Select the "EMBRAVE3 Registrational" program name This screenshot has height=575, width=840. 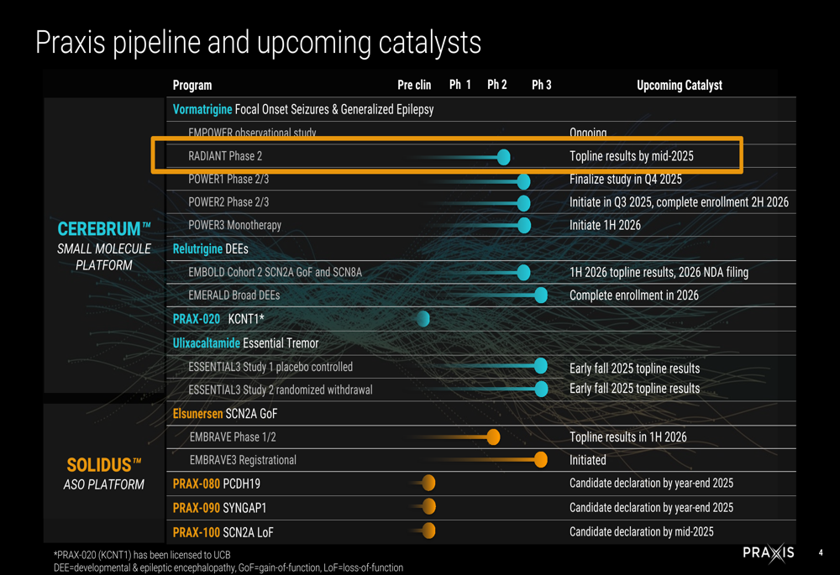tap(243, 460)
